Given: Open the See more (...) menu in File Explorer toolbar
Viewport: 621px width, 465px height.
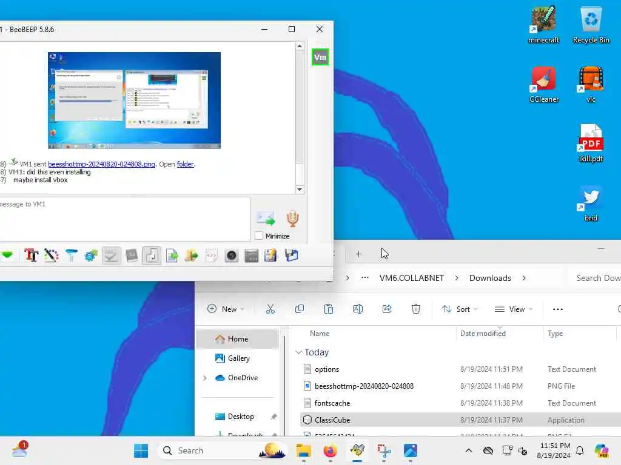Looking at the screenshot, I should pos(558,309).
